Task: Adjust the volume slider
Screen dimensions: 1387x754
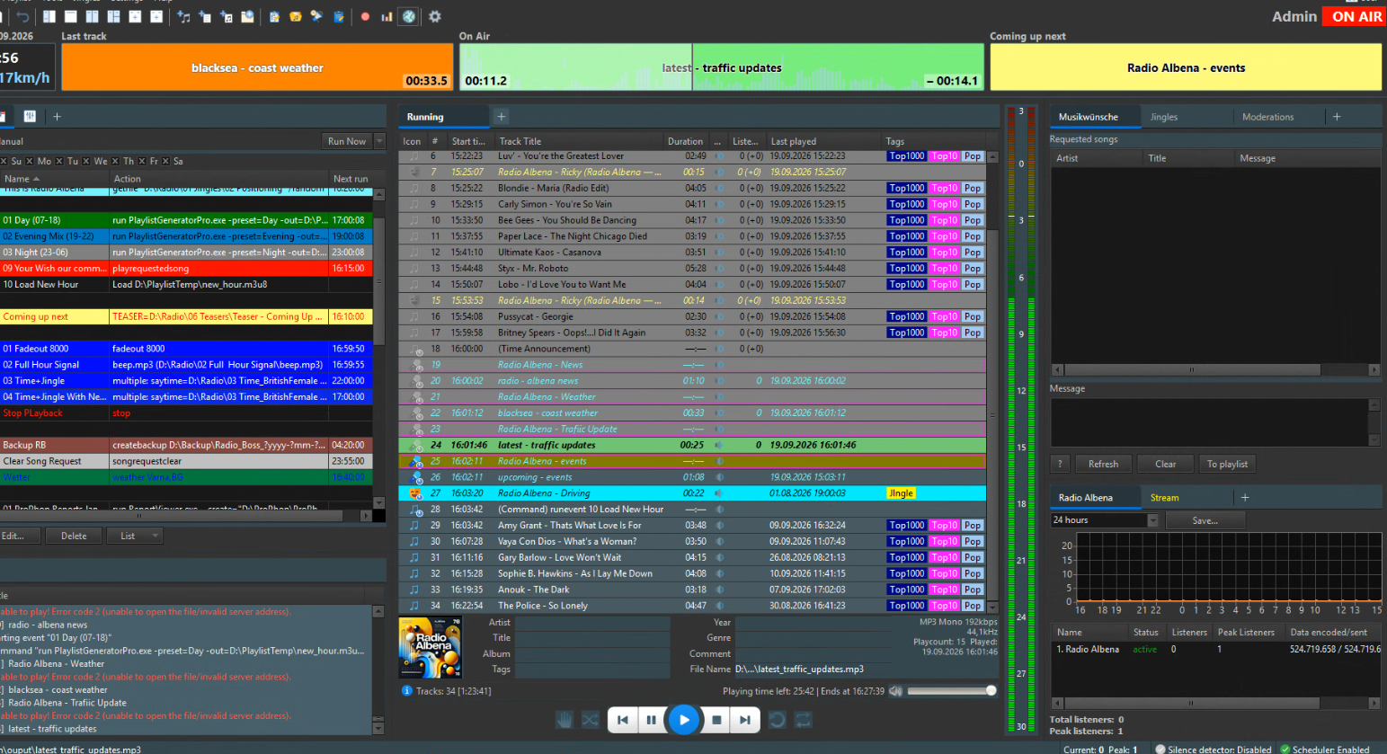Action: coord(952,691)
